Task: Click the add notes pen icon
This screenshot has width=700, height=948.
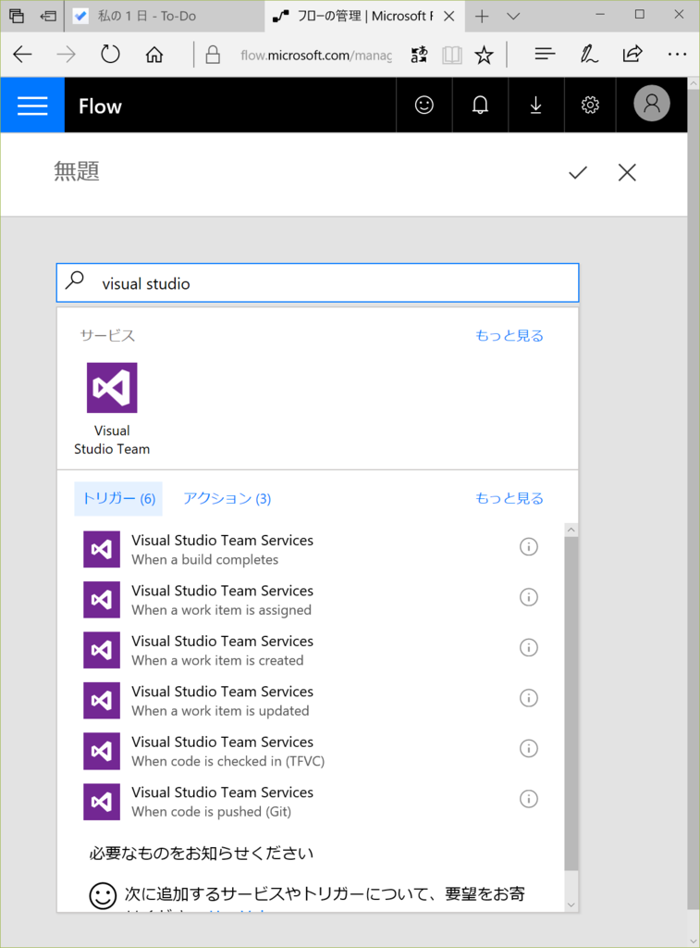Action: pos(589,55)
